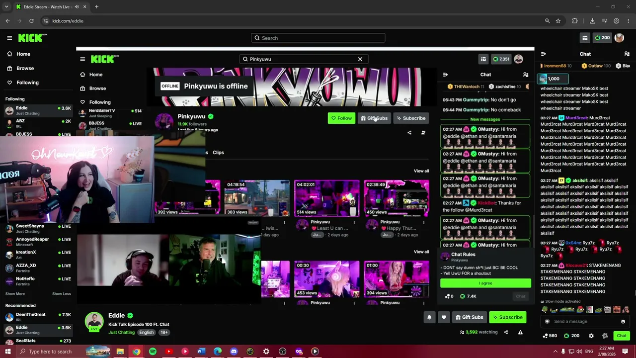Toggle notifications bell for Eddie
The image size is (636, 358).
[429, 317]
